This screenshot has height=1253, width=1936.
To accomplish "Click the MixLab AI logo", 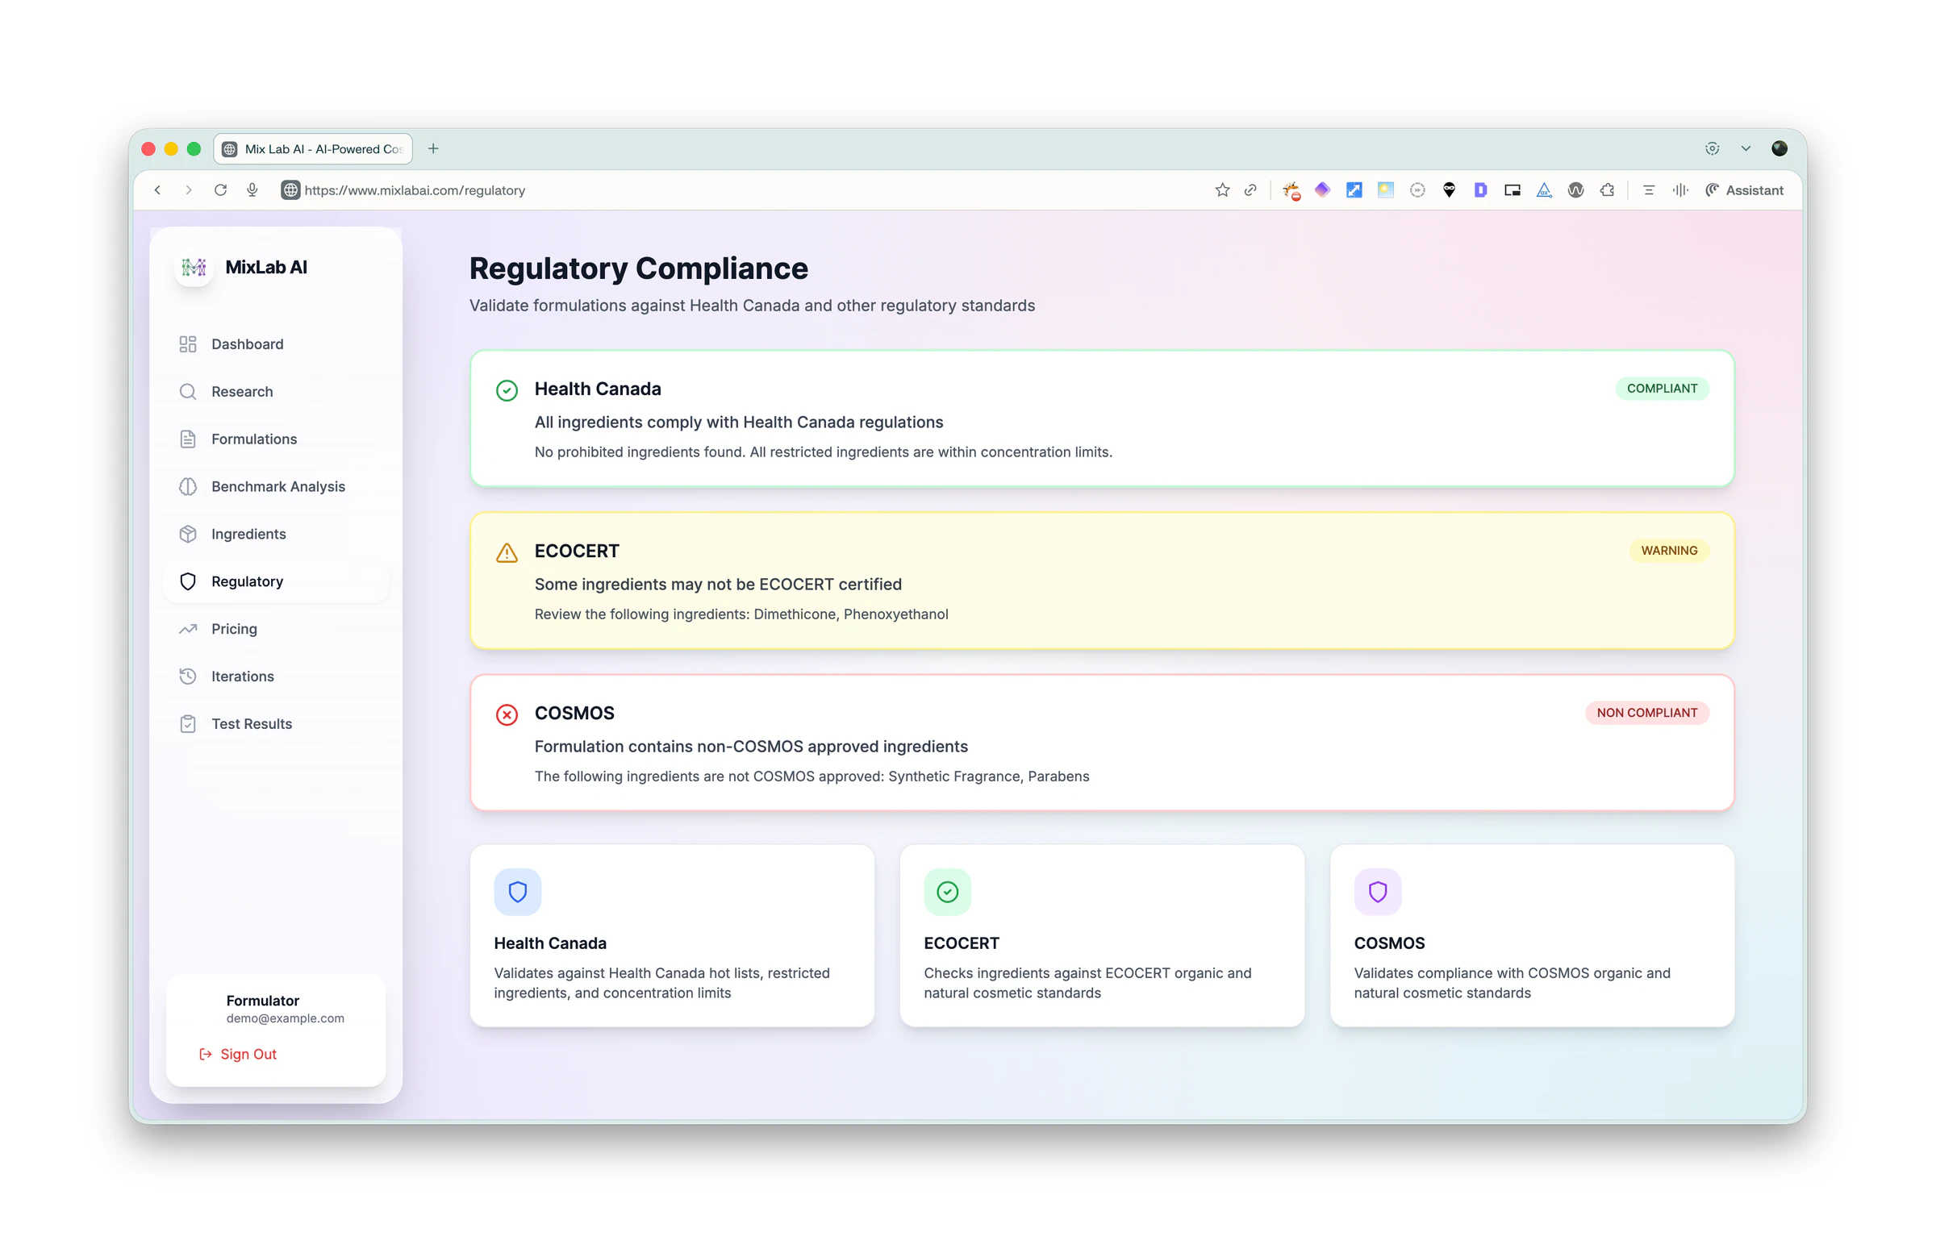I will coord(194,267).
